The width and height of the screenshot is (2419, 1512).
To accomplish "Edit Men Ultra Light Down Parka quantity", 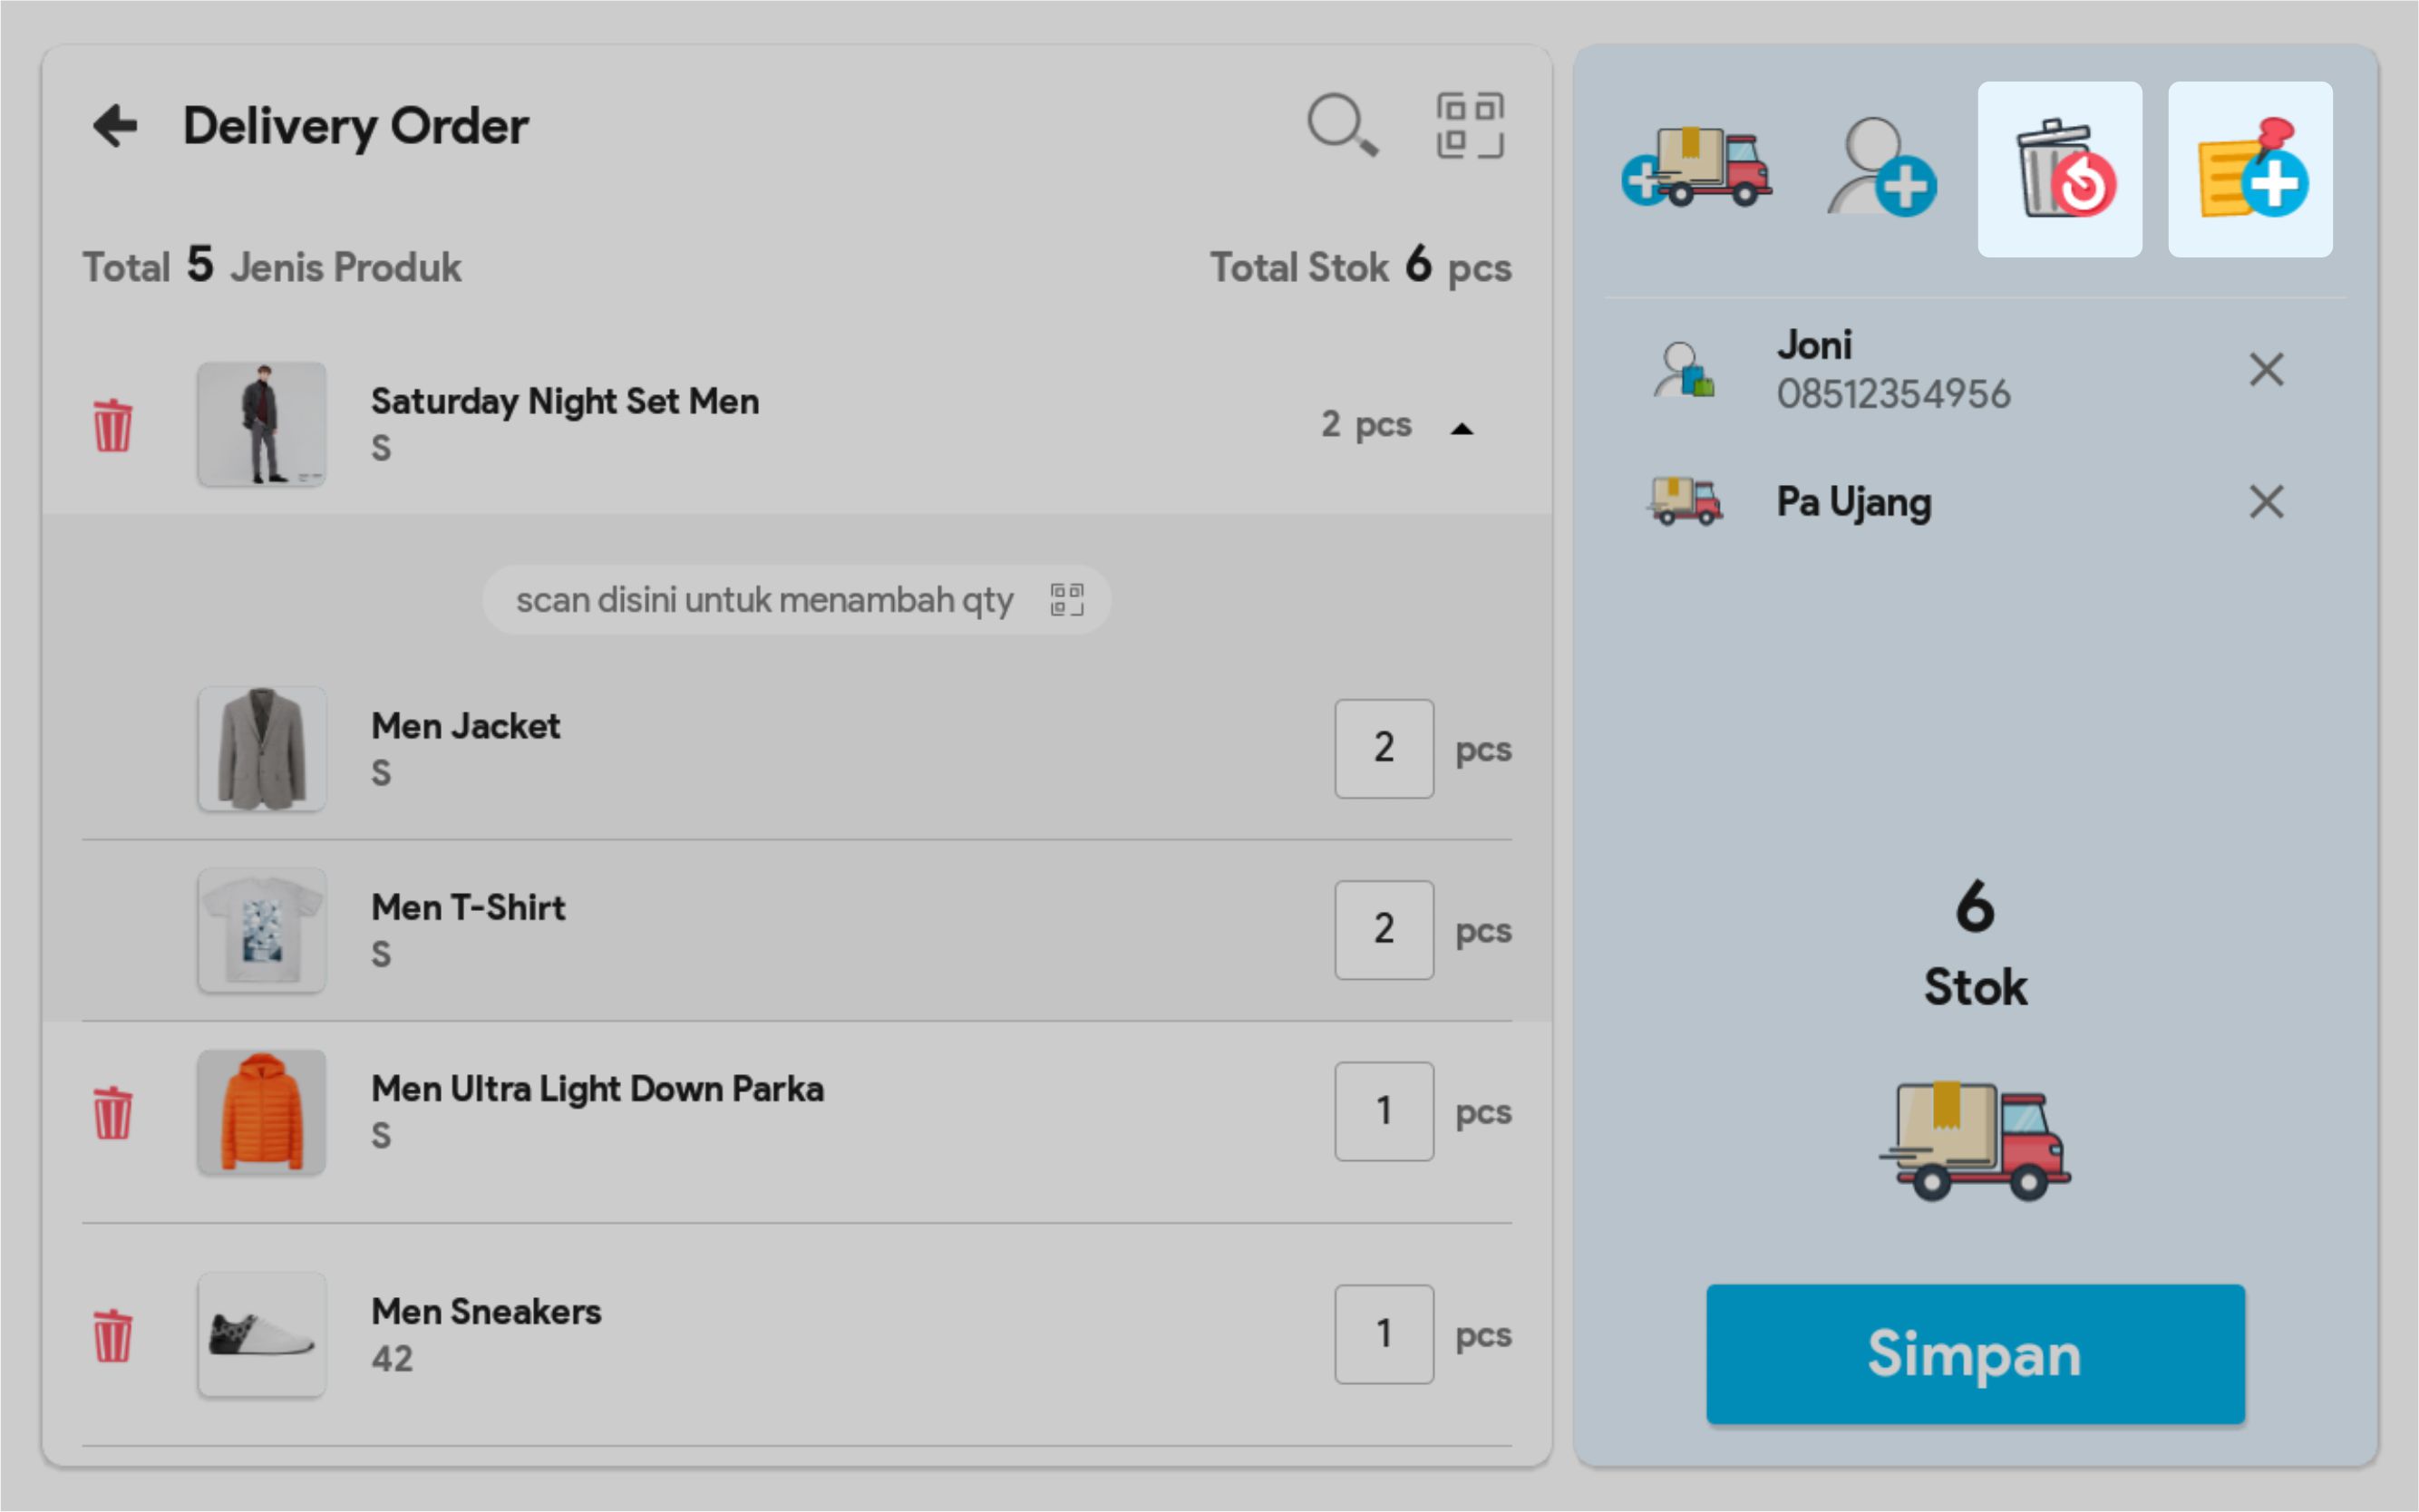I will coord(1383,1111).
